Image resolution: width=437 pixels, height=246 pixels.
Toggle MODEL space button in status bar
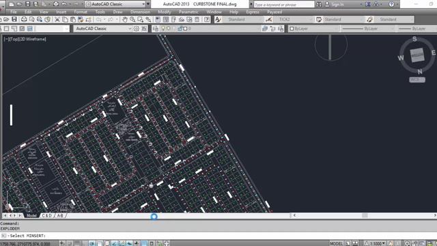tap(337, 243)
